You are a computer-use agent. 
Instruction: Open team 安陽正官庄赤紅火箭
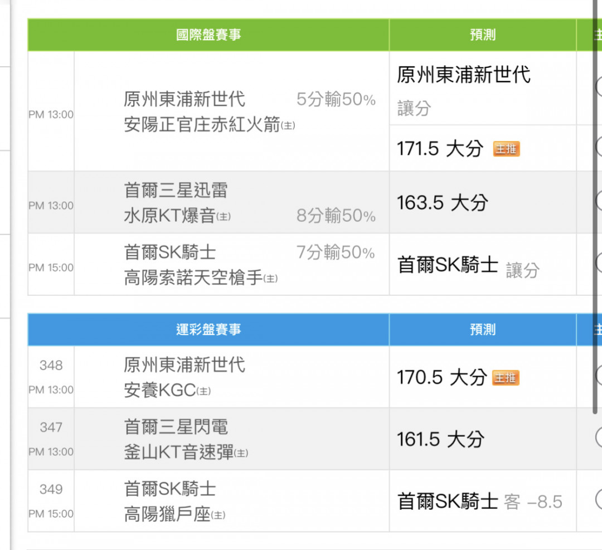202,125
